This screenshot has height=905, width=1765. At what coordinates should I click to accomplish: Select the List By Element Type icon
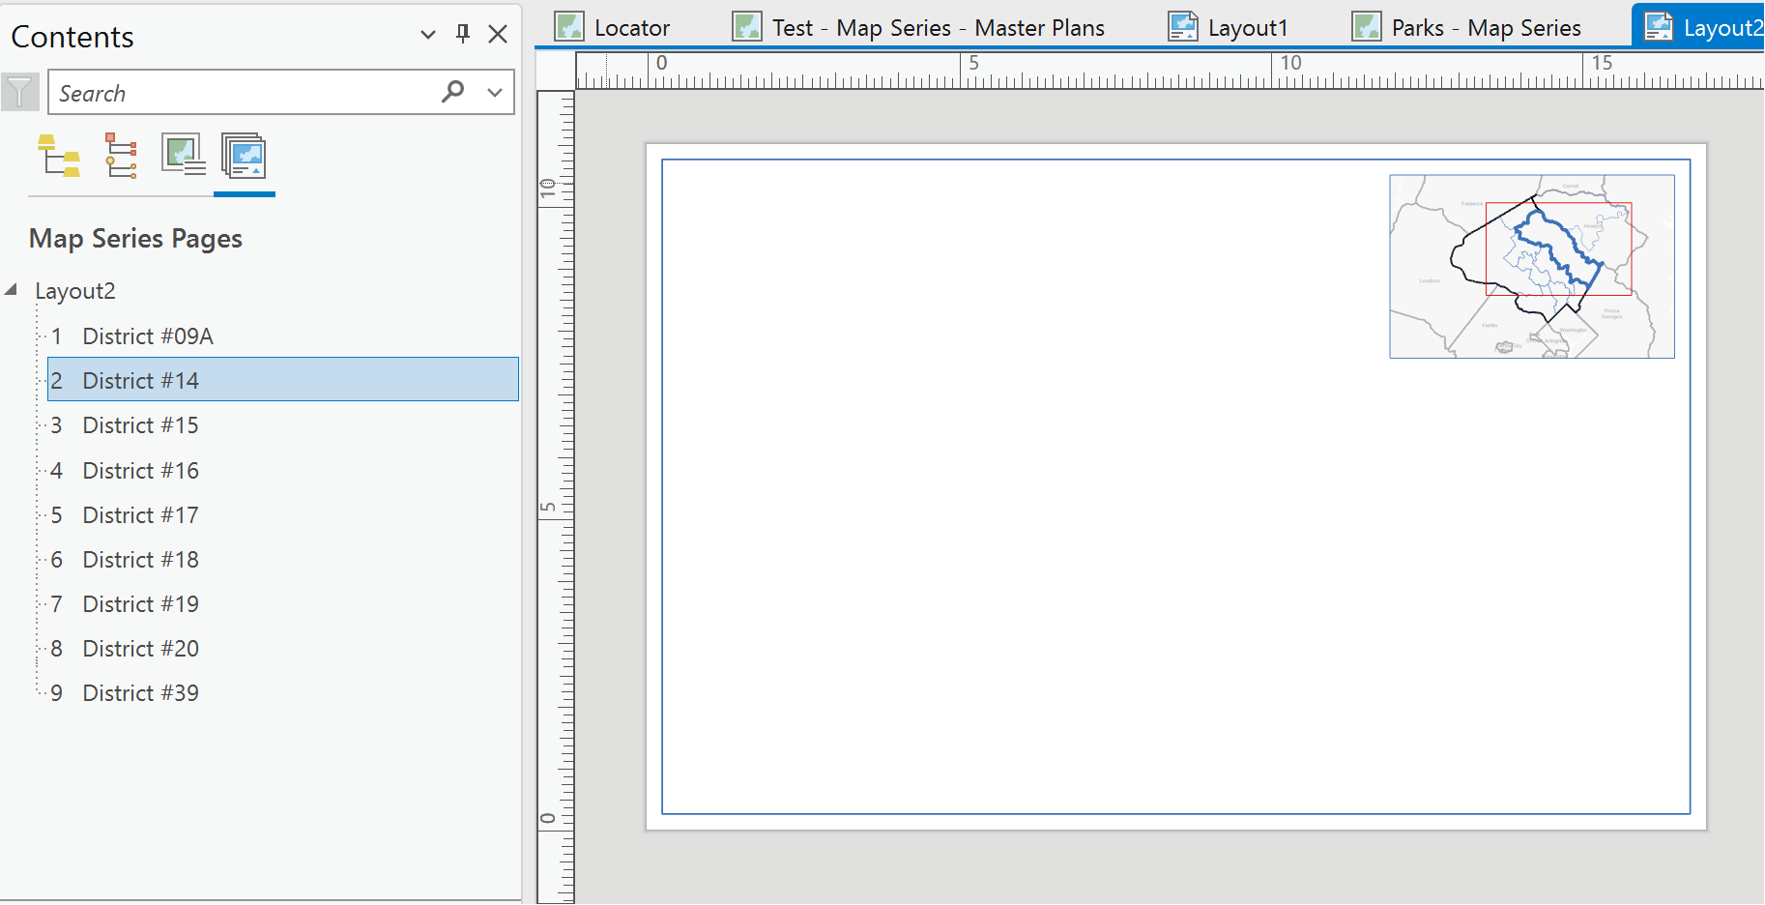(x=120, y=155)
